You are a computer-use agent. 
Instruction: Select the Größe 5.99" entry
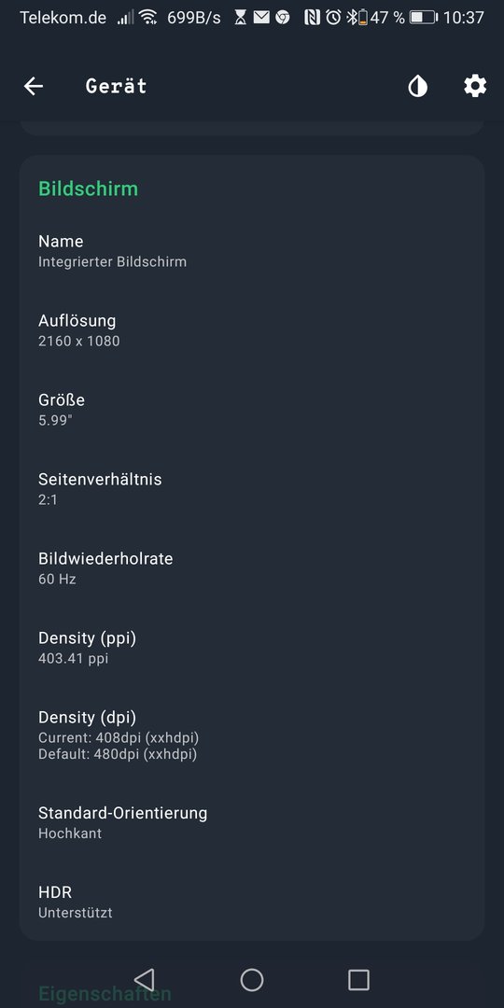point(252,410)
